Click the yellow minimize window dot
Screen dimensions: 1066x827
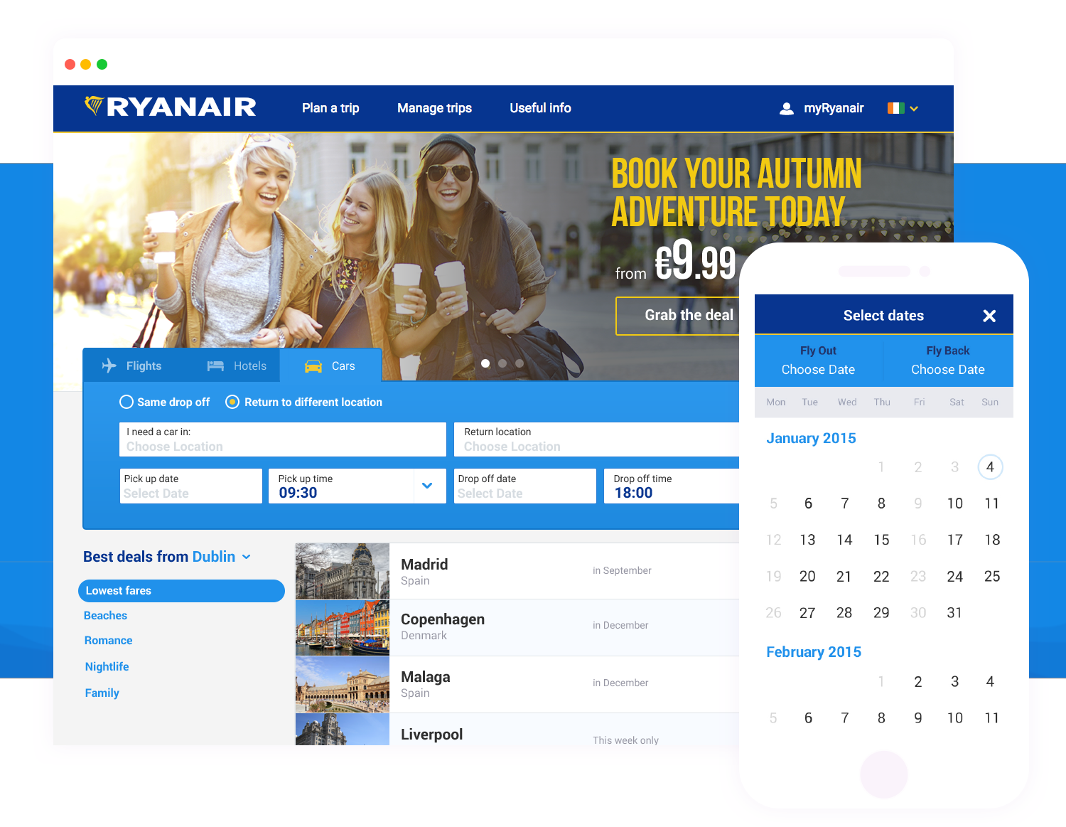pyautogui.click(x=86, y=64)
